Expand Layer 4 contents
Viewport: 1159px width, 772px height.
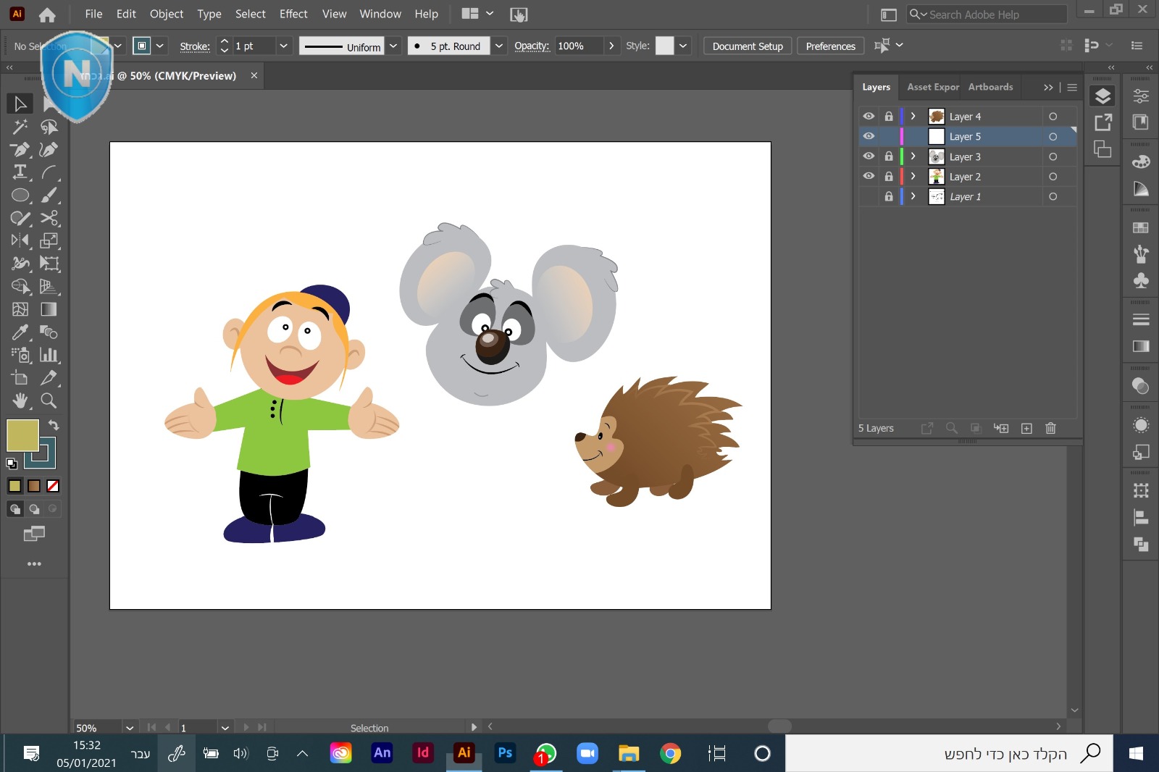click(x=913, y=116)
